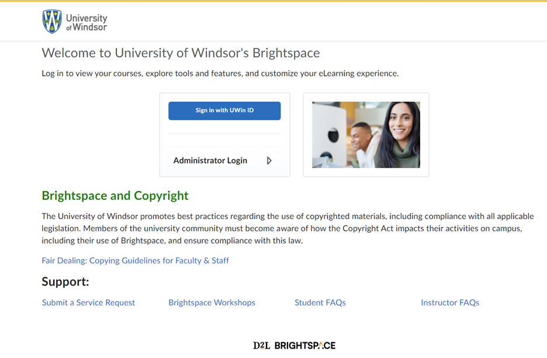The image size is (547, 358).
Task: Click the 'Log in to view your courses' text
Action: tap(220, 74)
